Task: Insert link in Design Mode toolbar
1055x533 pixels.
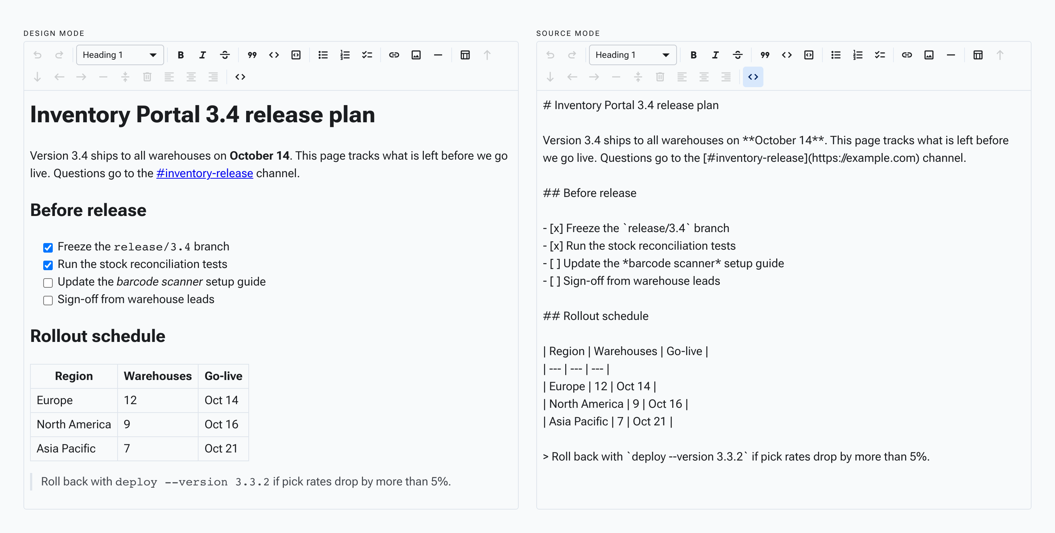Action: [x=394, y=55]
